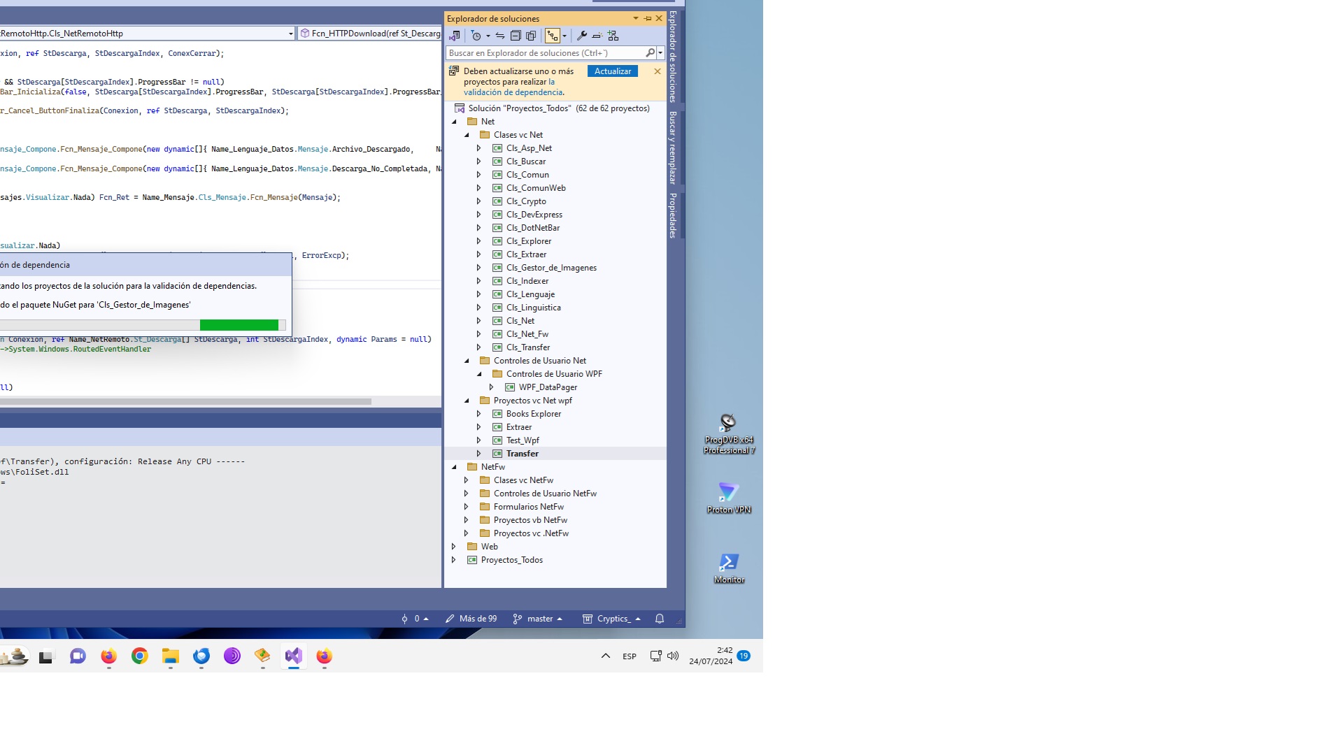The width and height of the screenshot is (1343, 755).
Task: Open the Propiedades side tab
Action: pos(673,215)
